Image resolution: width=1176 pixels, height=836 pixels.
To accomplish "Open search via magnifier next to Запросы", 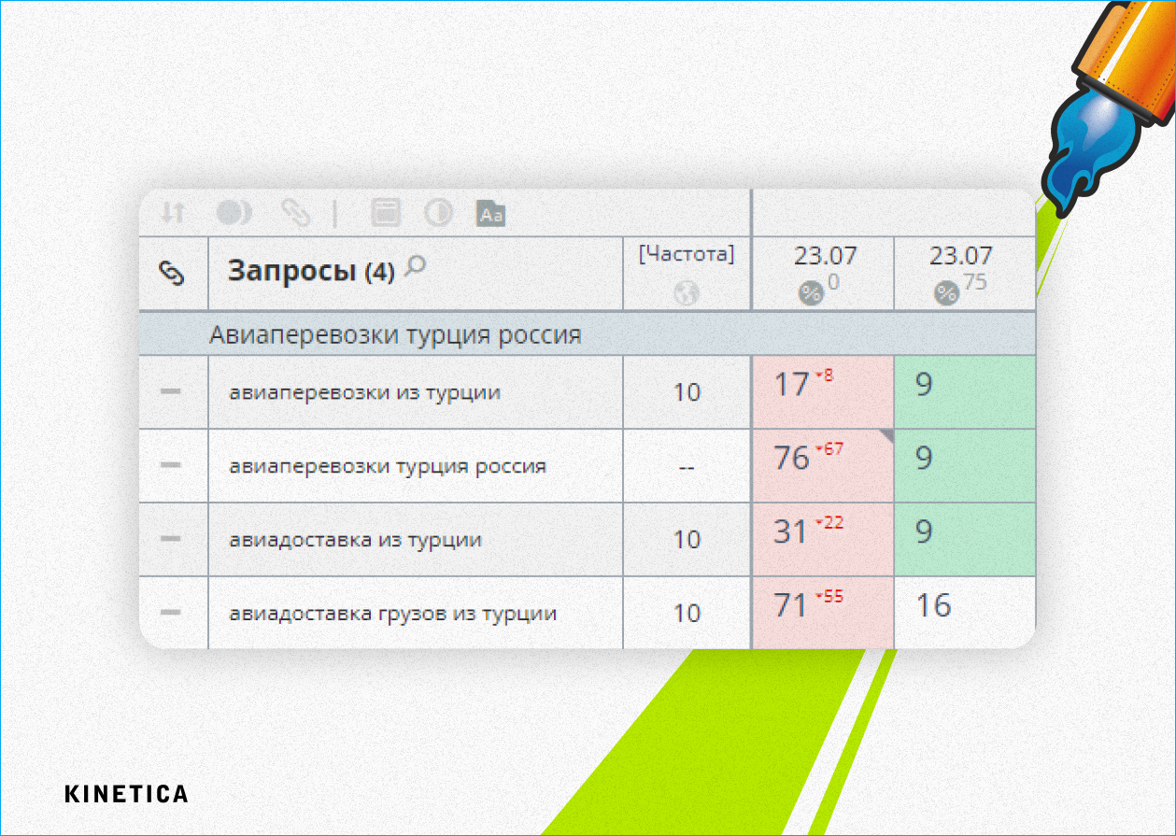I will pyautogui.click(x=415, y=268).
